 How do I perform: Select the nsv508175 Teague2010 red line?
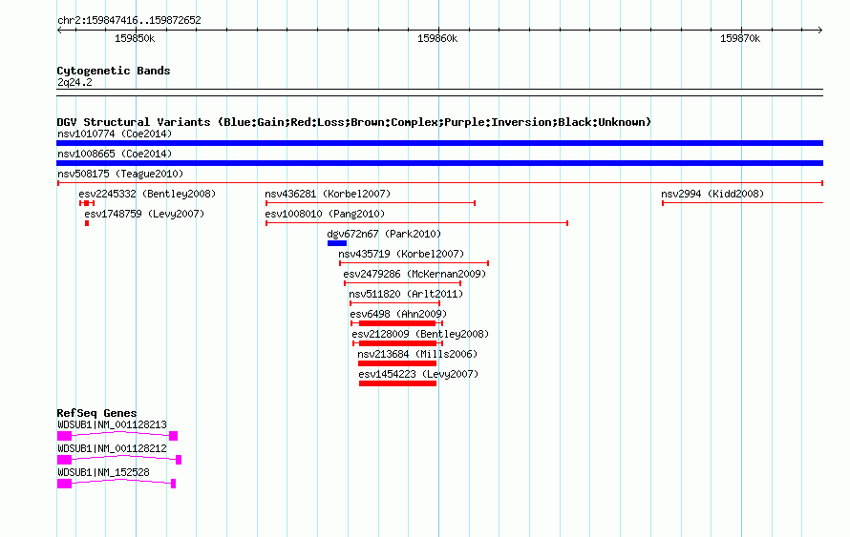(439, 183)
